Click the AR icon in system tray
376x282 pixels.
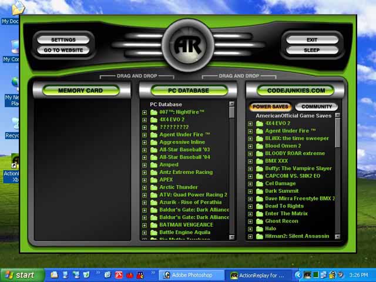[x=307, y=275]
